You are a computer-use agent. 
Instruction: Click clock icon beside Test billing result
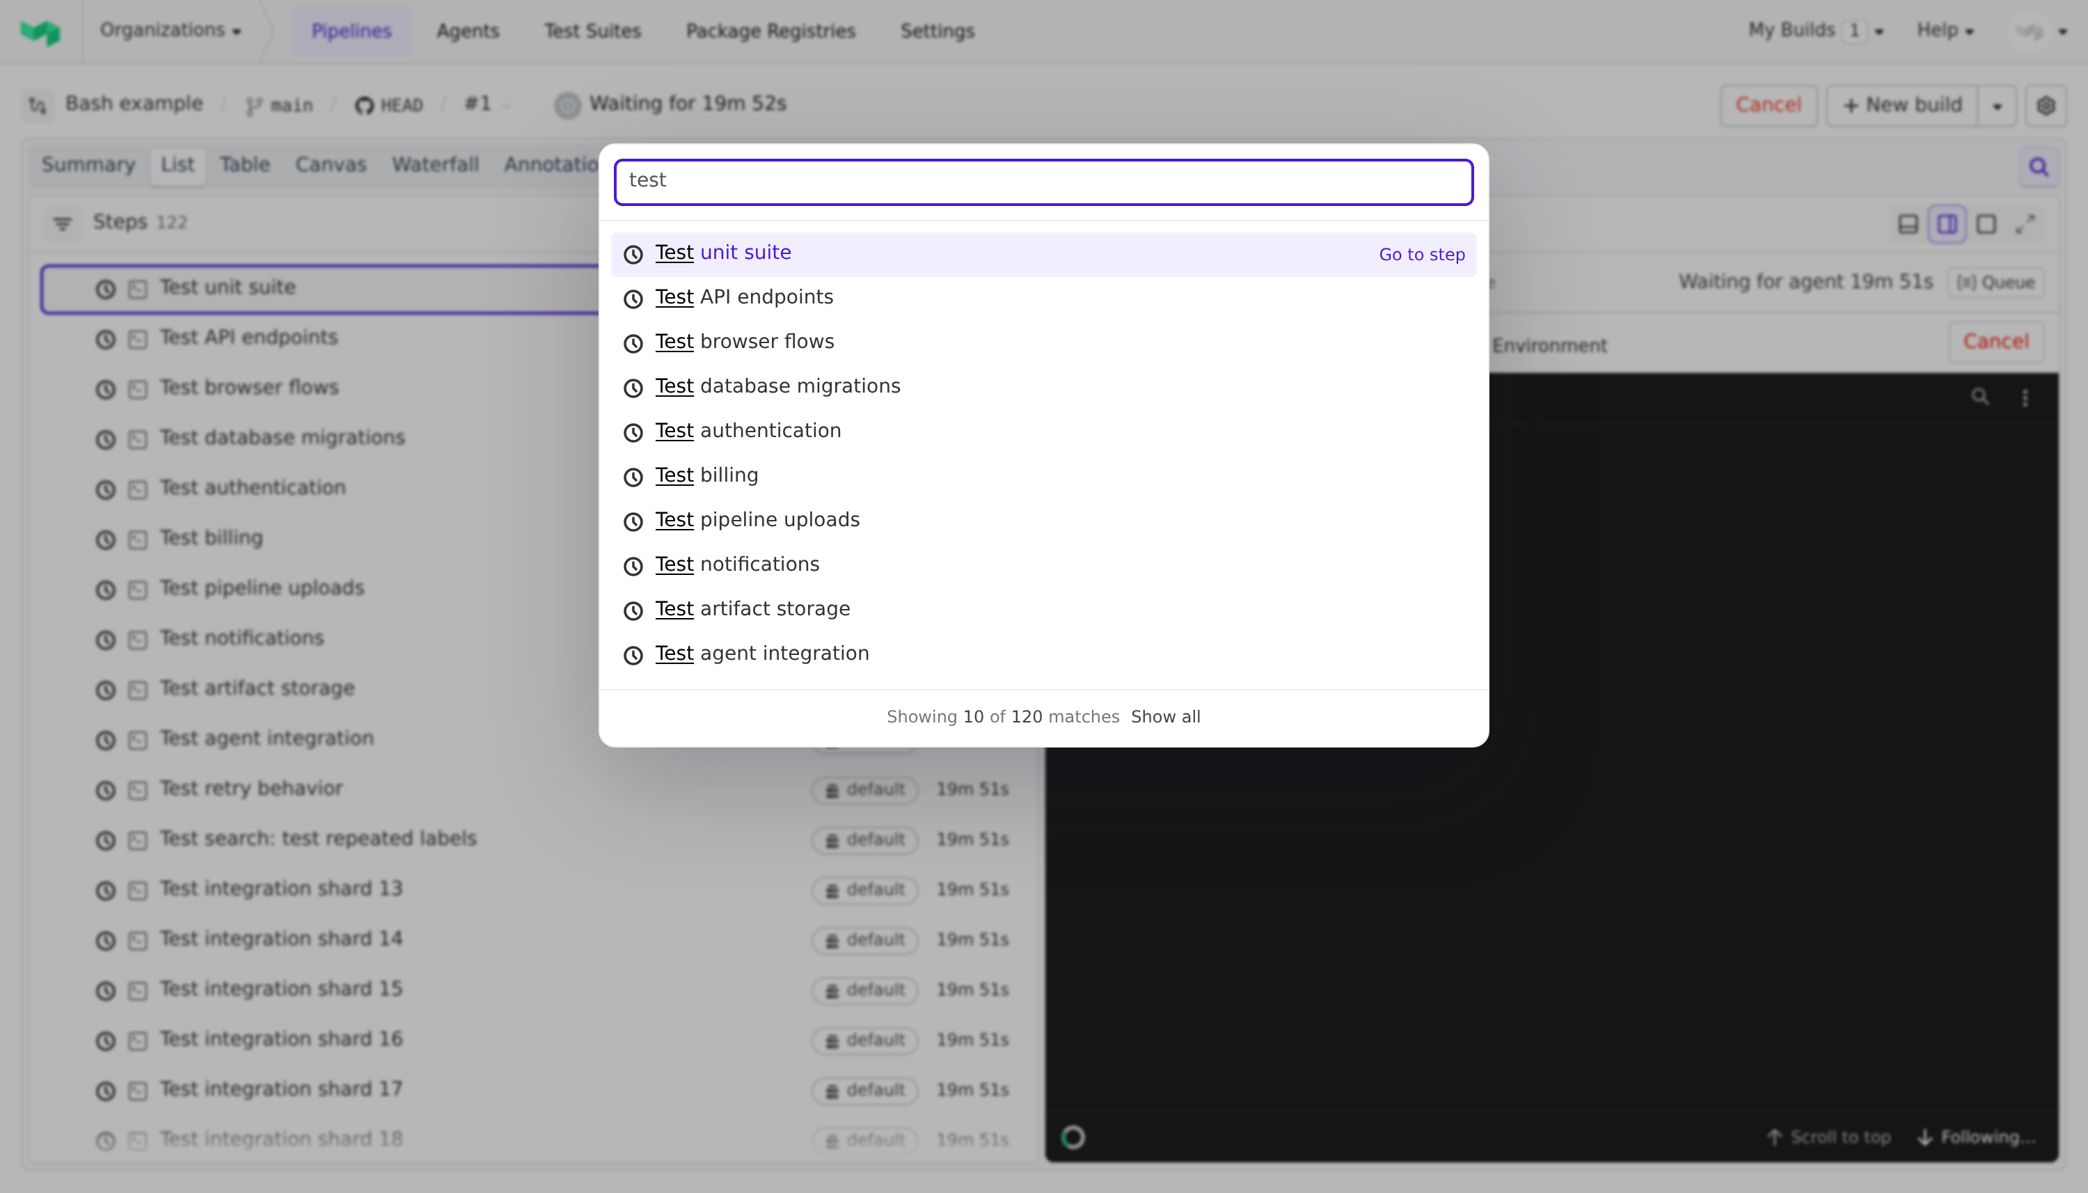coord(633,477)
